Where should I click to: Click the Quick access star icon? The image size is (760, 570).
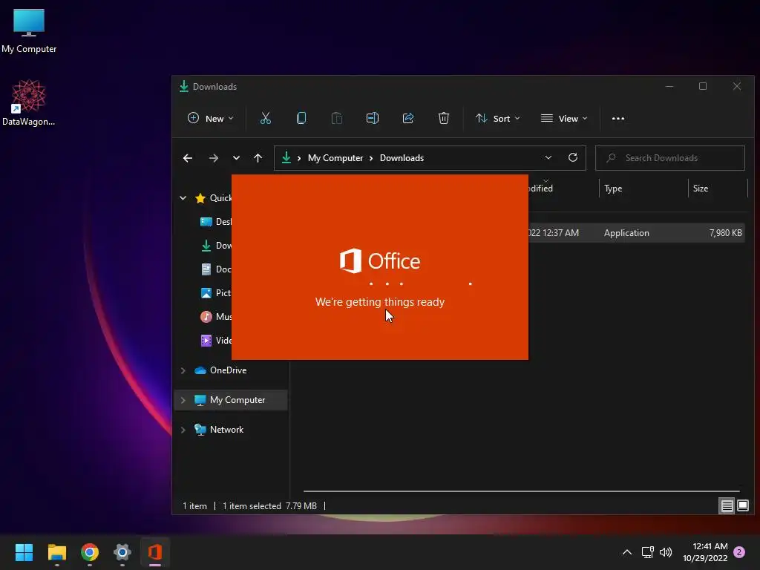200,197
